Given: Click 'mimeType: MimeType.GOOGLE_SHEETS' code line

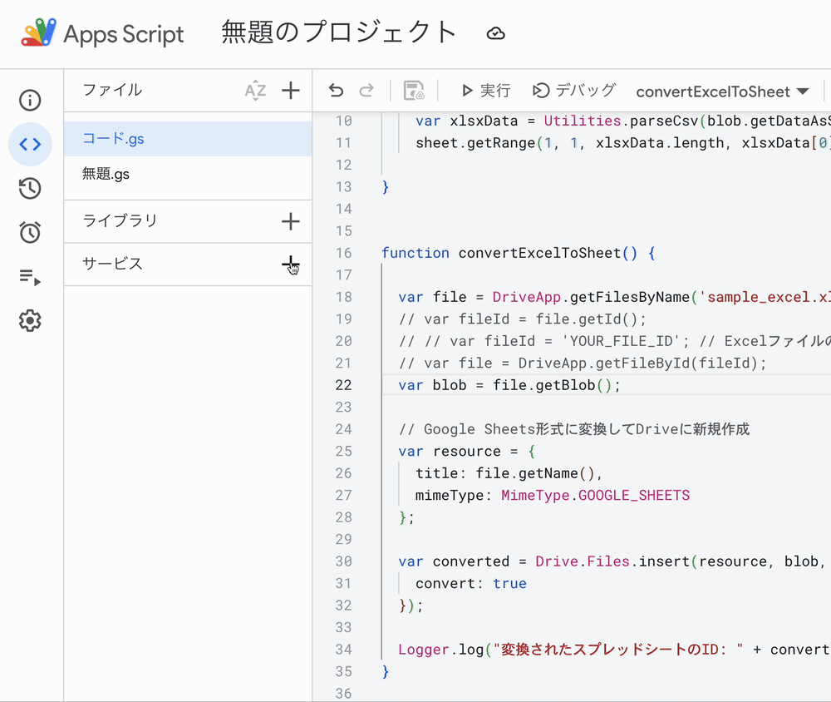Looking at the screenshot, I should (553, 496).
